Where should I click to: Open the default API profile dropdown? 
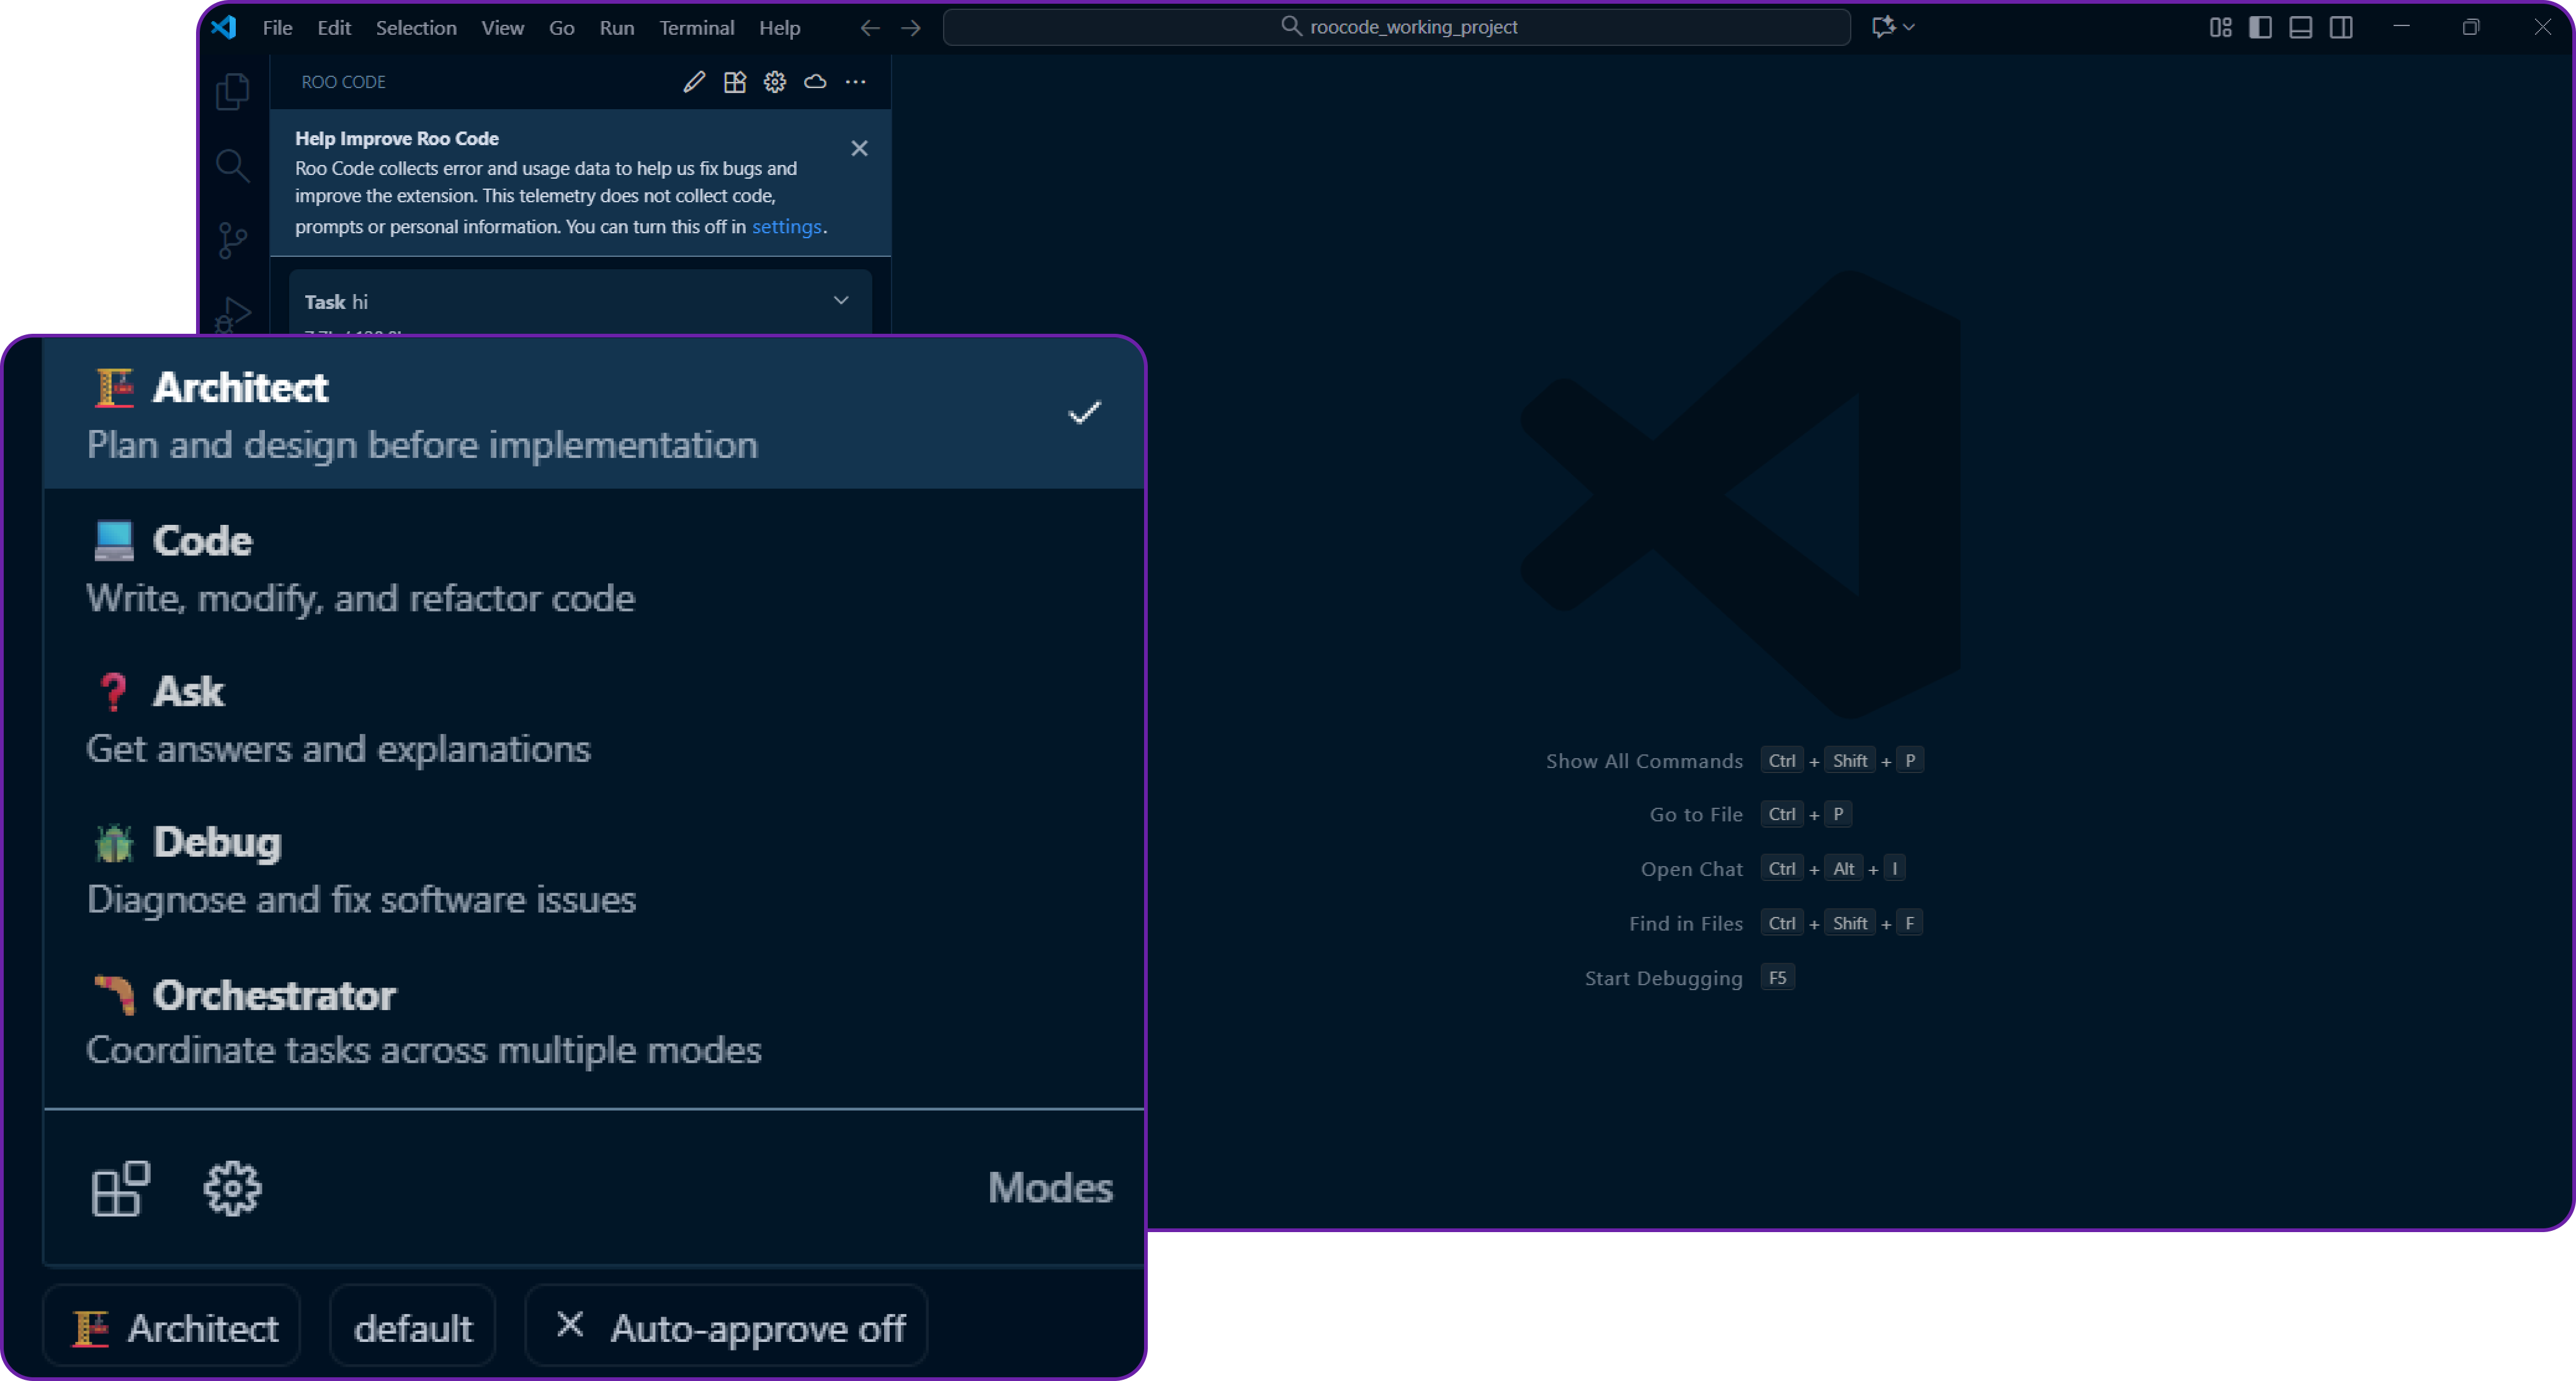(413, 1327)
